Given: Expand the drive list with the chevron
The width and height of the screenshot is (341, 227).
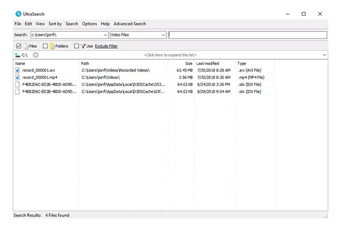Looking at the screenshot, I should (324, 55).
